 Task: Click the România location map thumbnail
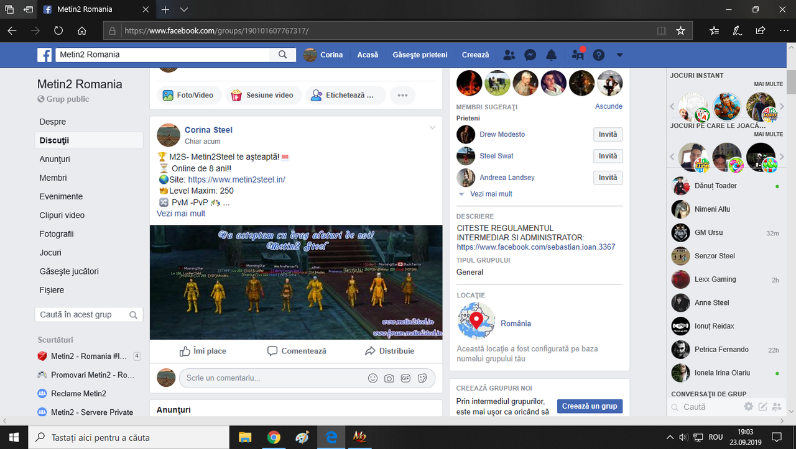476,322
